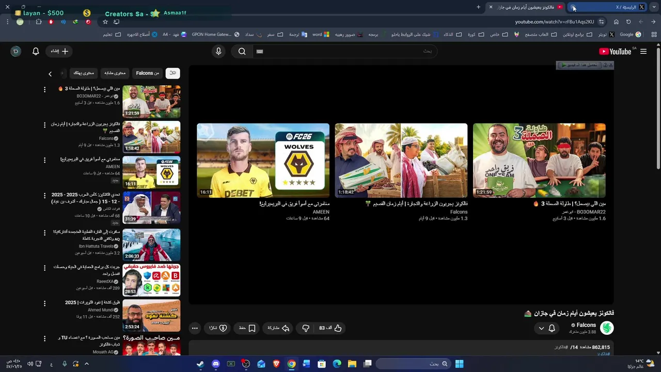Open Brave browser taskbar icon
The image size is (661, 372).
point(276,364)
